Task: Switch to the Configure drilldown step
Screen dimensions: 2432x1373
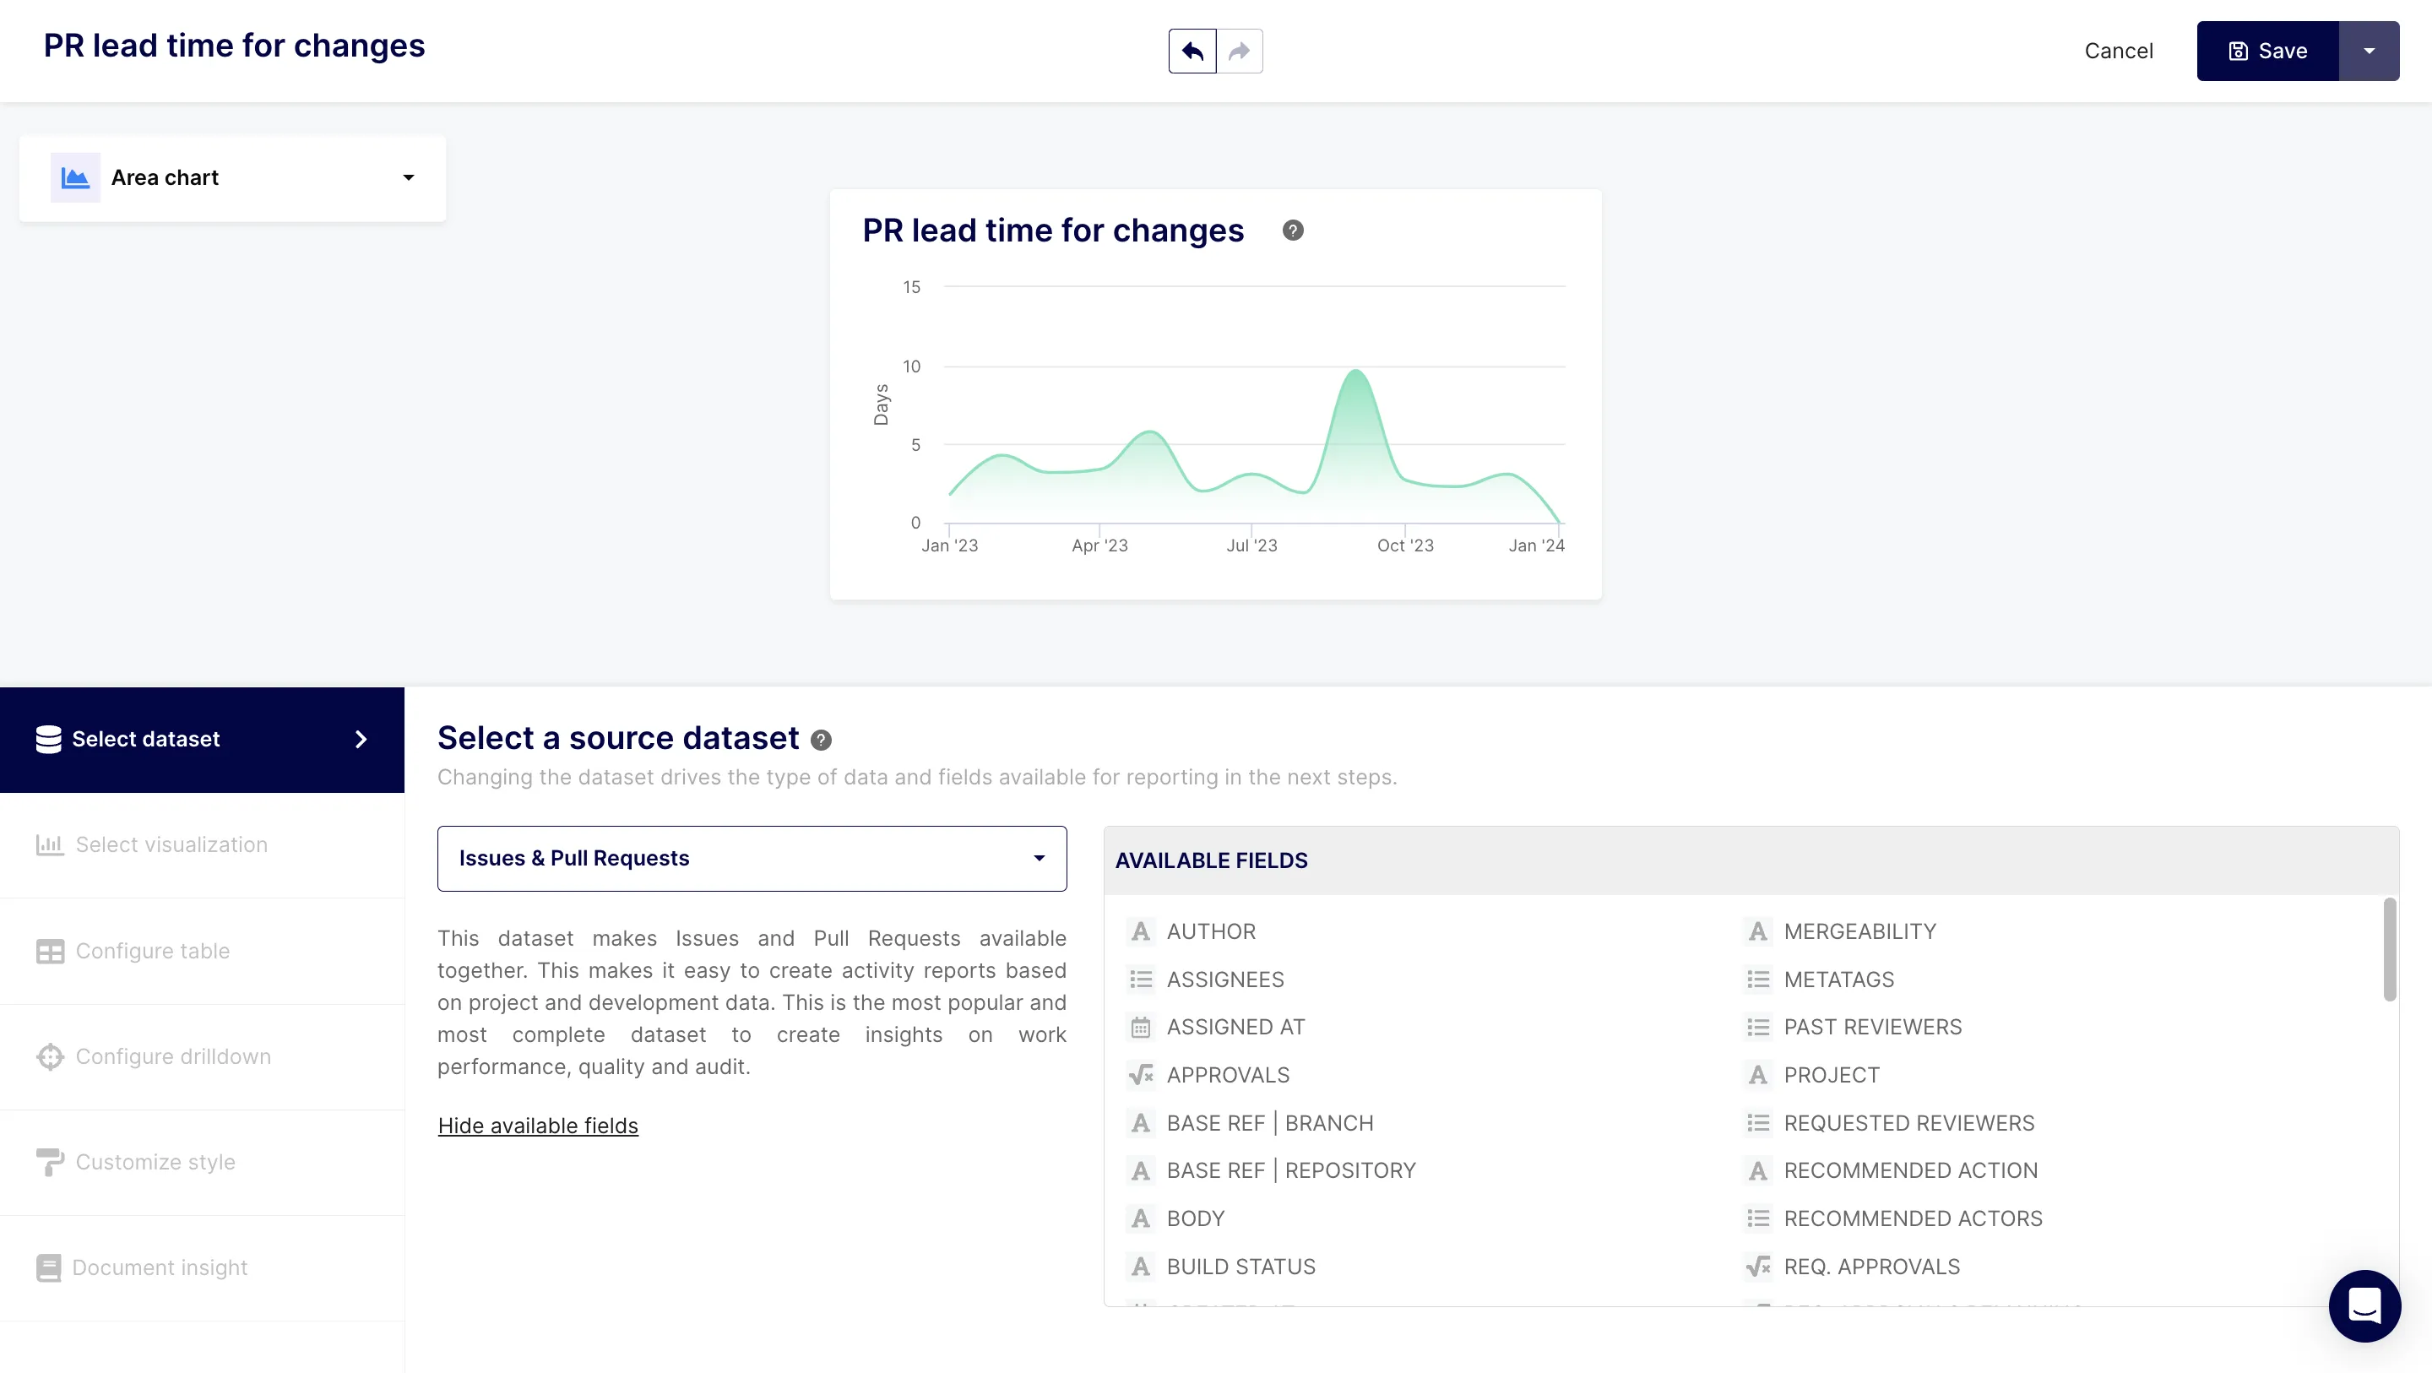Action: [x=173, y=1056]
